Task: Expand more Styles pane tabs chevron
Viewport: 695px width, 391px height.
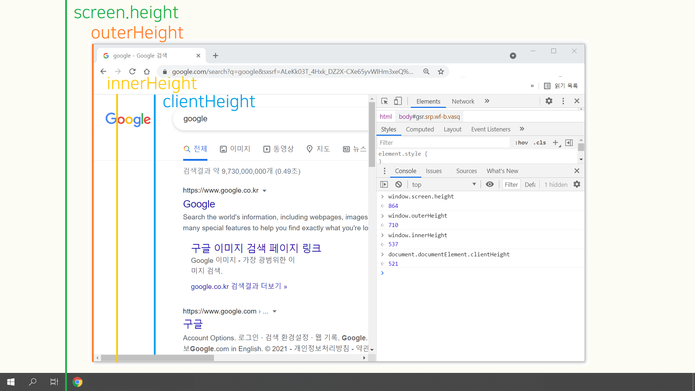Action: 522,129
